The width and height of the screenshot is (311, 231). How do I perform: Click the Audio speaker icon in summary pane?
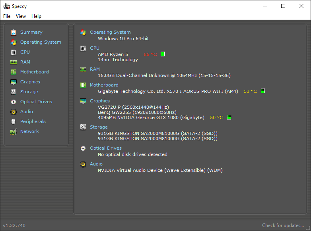click(83, 164)
